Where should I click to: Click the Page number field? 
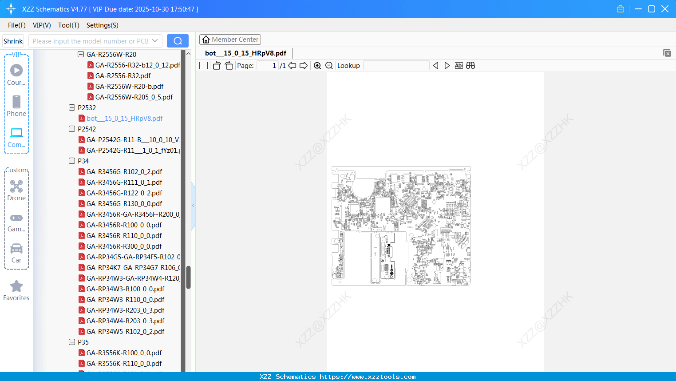point(267,66)
